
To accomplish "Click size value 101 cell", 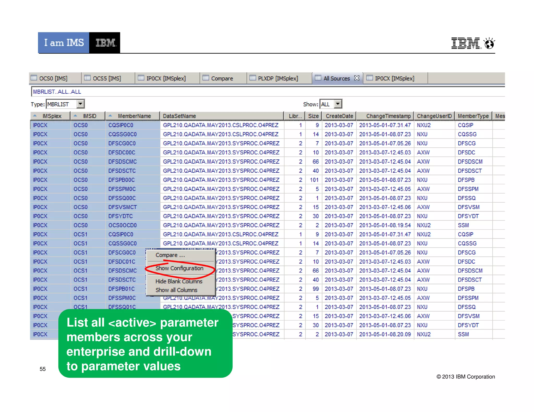I will point(314,180).
